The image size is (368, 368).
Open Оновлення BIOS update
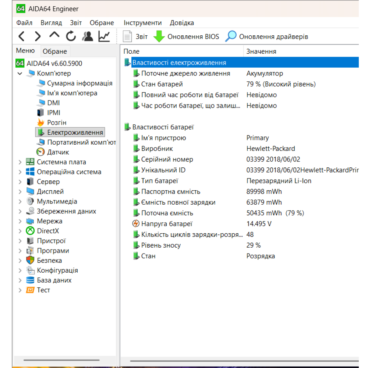tap(186, 36)
